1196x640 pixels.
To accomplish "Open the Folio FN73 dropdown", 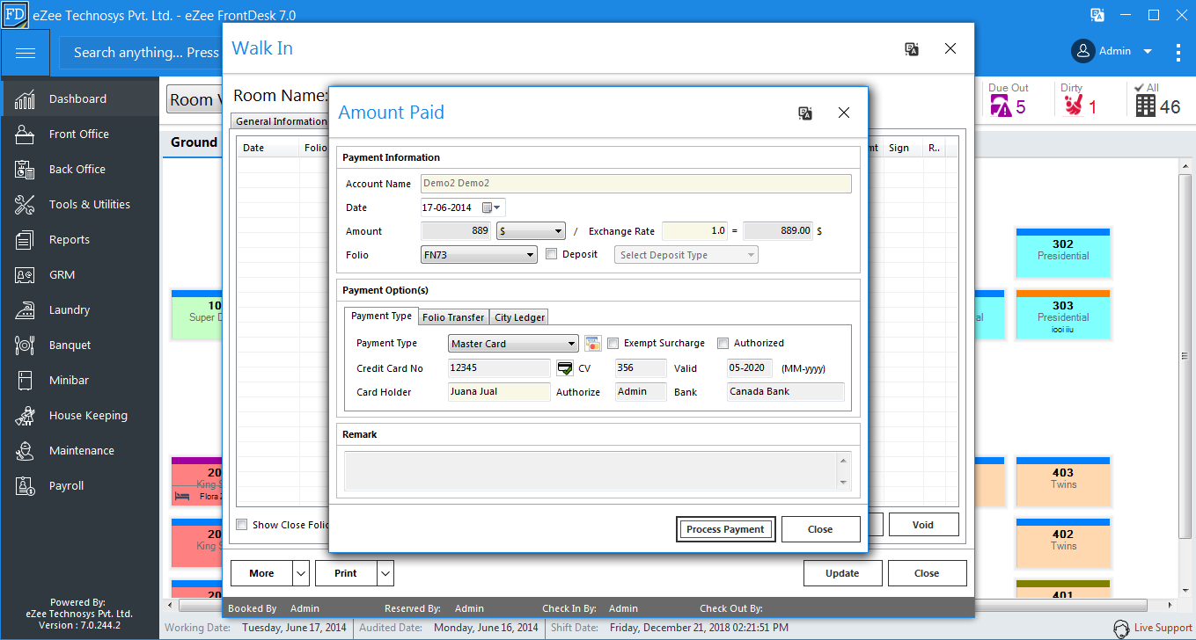I will pyautogui.click(x=479, y=255).
